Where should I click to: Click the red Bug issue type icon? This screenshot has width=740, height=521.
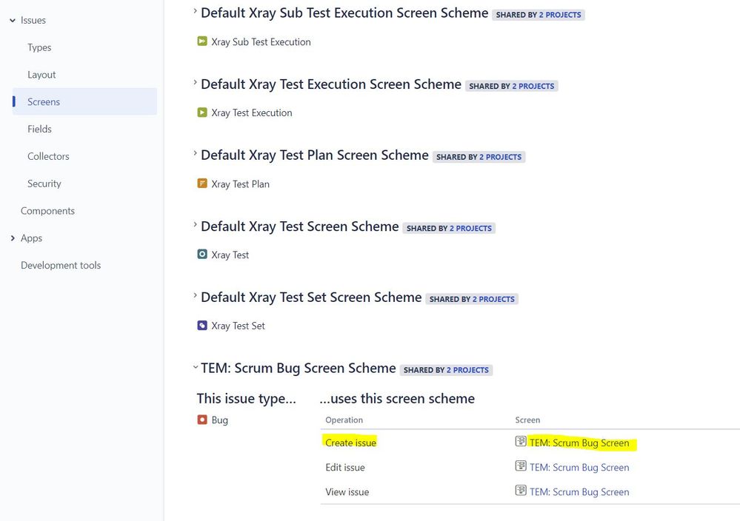[202, 420]
